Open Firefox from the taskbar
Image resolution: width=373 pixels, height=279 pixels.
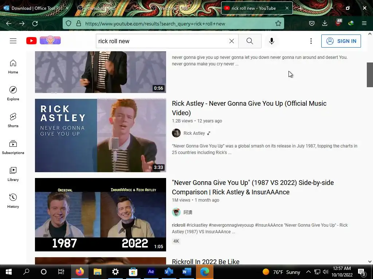tap(80, 272)
